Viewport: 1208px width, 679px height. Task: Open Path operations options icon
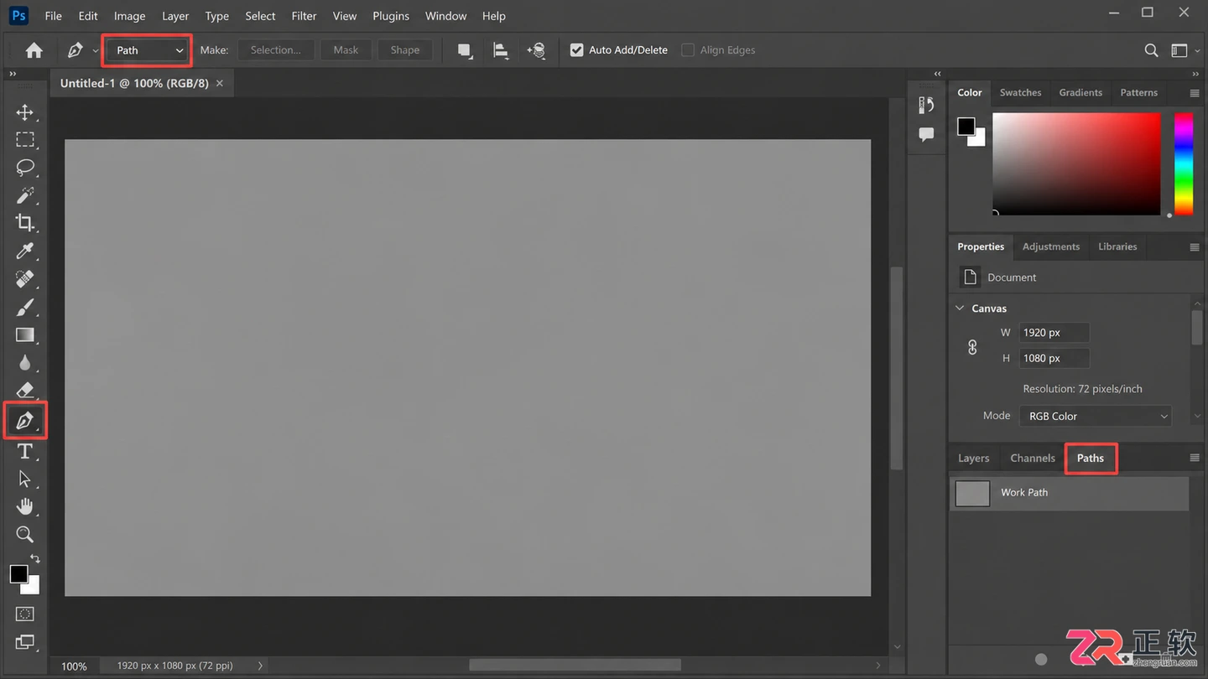point(465,50)
